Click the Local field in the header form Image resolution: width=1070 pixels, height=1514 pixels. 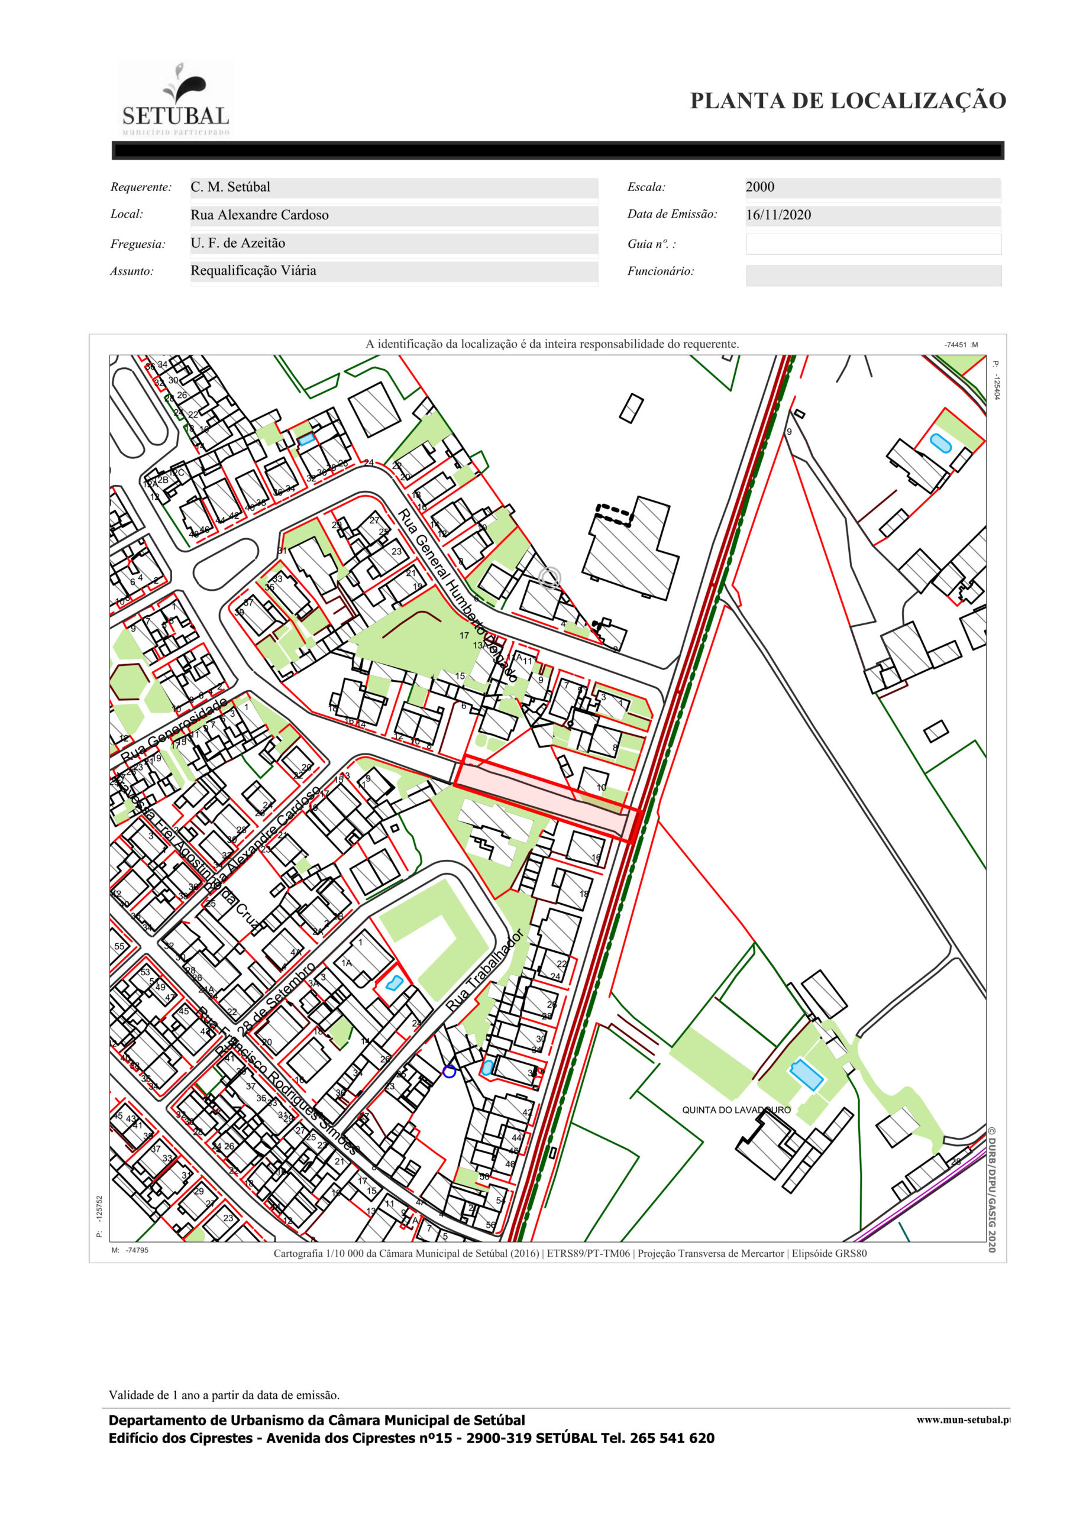pyautogui.click(x=394, y=215)
